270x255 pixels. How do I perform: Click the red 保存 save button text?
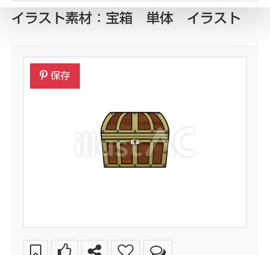[x=60, y=75]
